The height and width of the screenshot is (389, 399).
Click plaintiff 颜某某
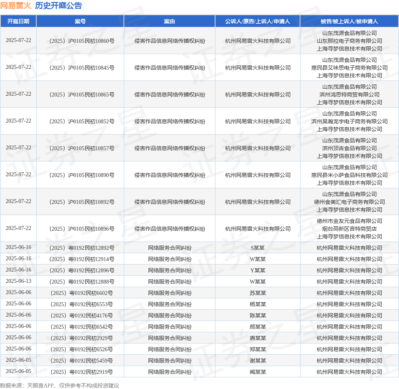click(258, 327)
